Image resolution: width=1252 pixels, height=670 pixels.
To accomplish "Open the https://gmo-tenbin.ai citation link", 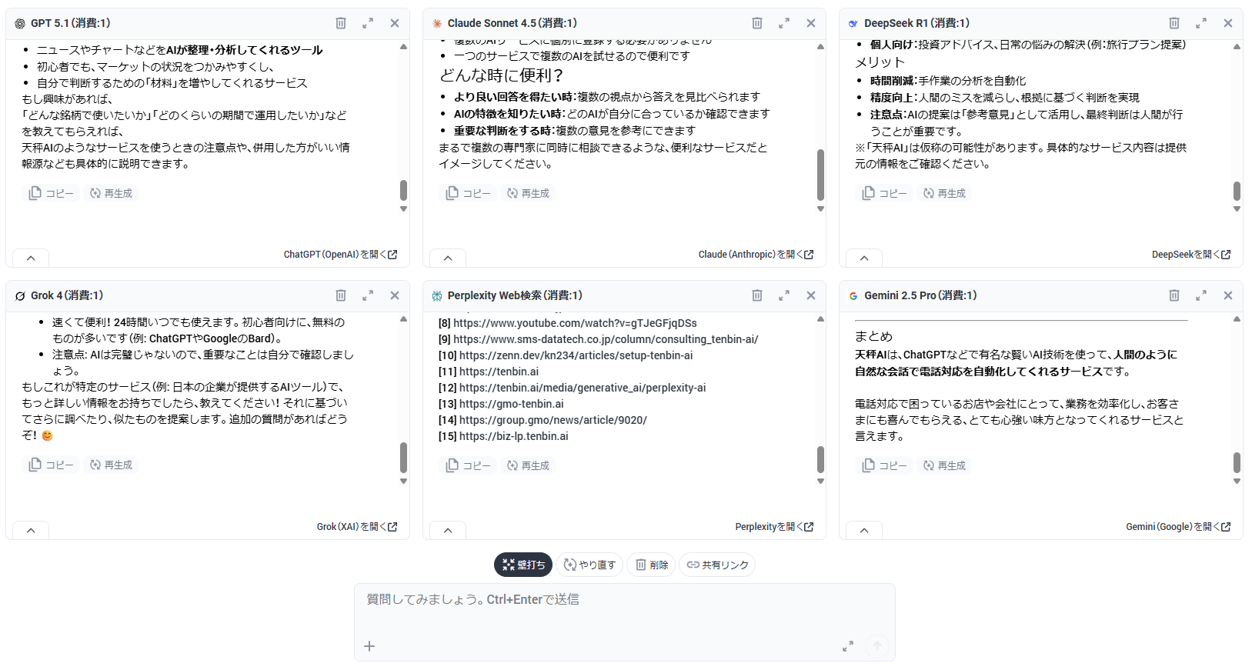I will pos(511,404).
